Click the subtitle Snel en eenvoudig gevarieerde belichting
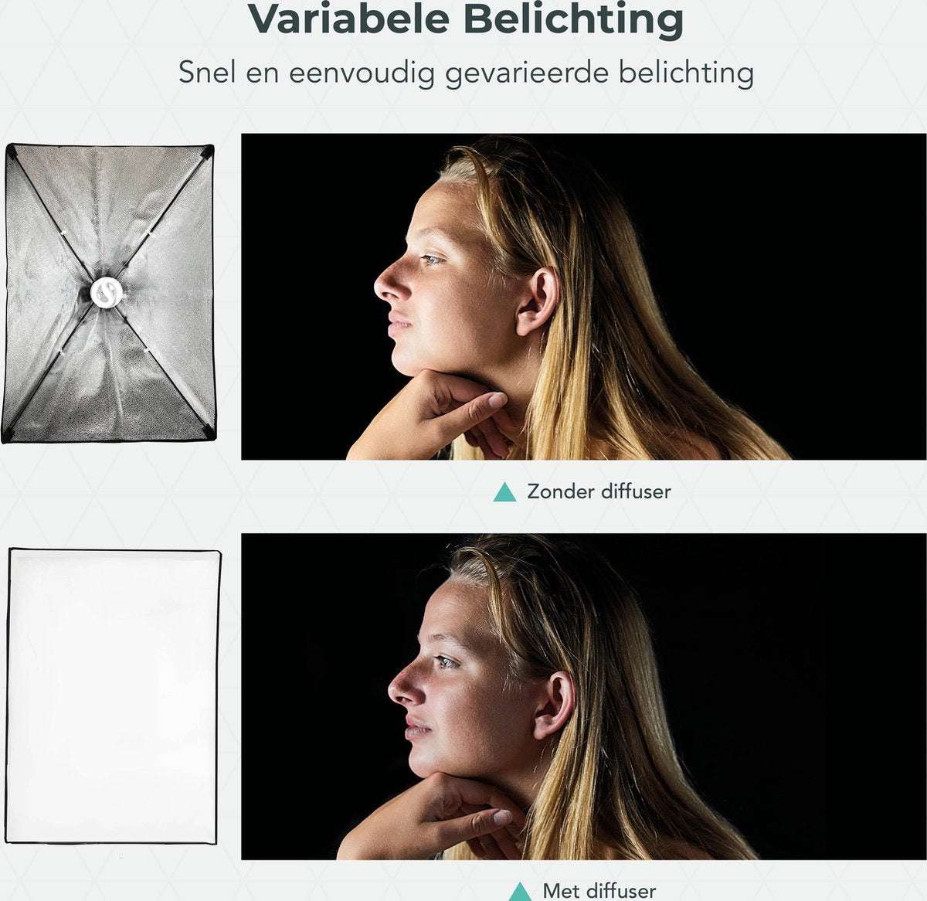 coord(466,73)
